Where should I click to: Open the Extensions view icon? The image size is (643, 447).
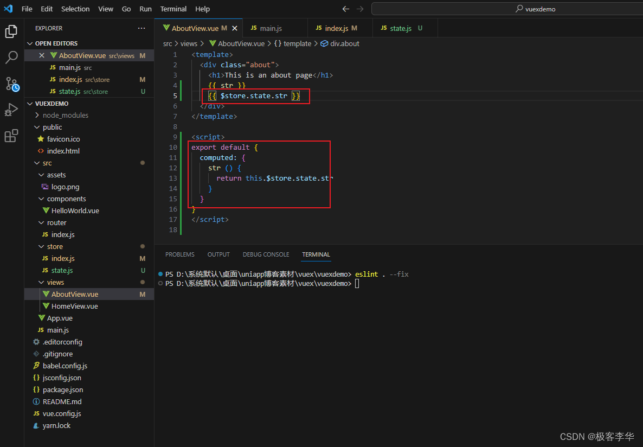click(x=11, y=136)
